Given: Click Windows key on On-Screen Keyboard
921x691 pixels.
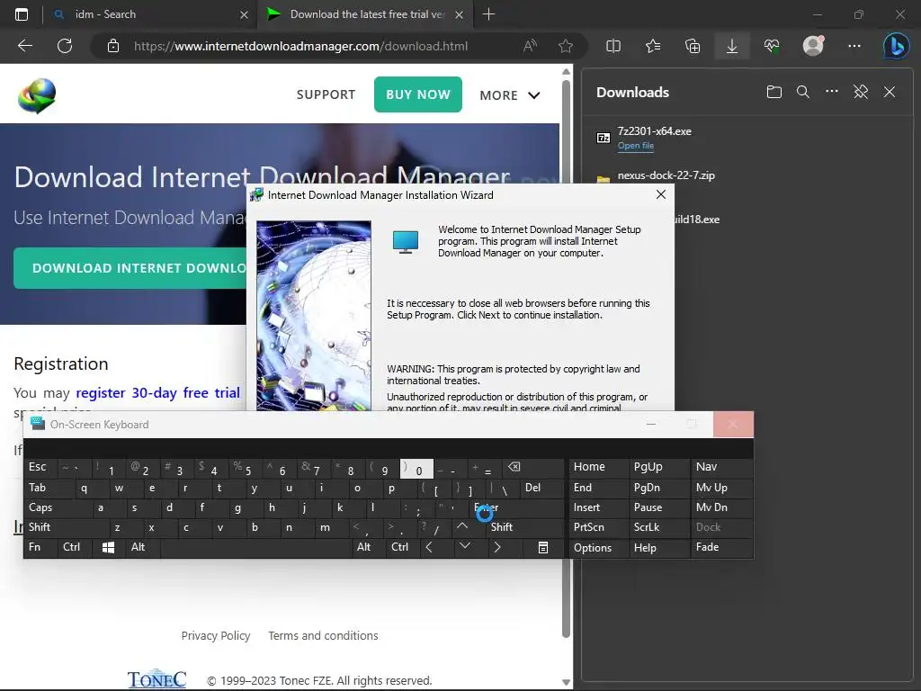Looking at the screenshot, I should click(x=108, y=548).
